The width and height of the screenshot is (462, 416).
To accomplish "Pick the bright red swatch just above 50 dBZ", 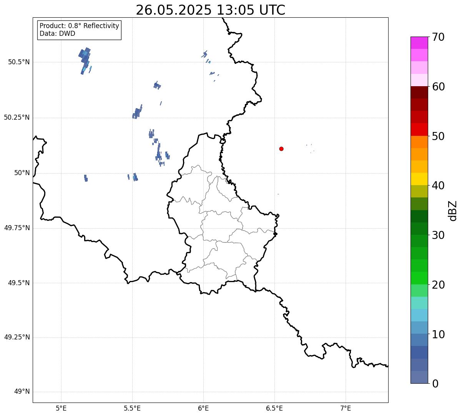I will click(x=419, y=129).
